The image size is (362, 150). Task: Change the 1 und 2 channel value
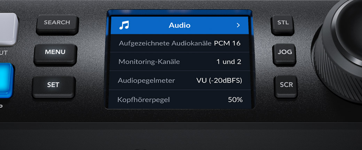(229, 62)
